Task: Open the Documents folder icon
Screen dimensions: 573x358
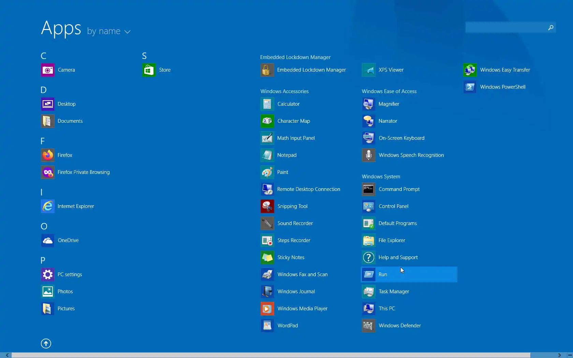Action: tap(48, 121)
